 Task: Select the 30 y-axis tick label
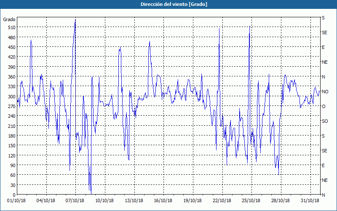pos(13,185)
